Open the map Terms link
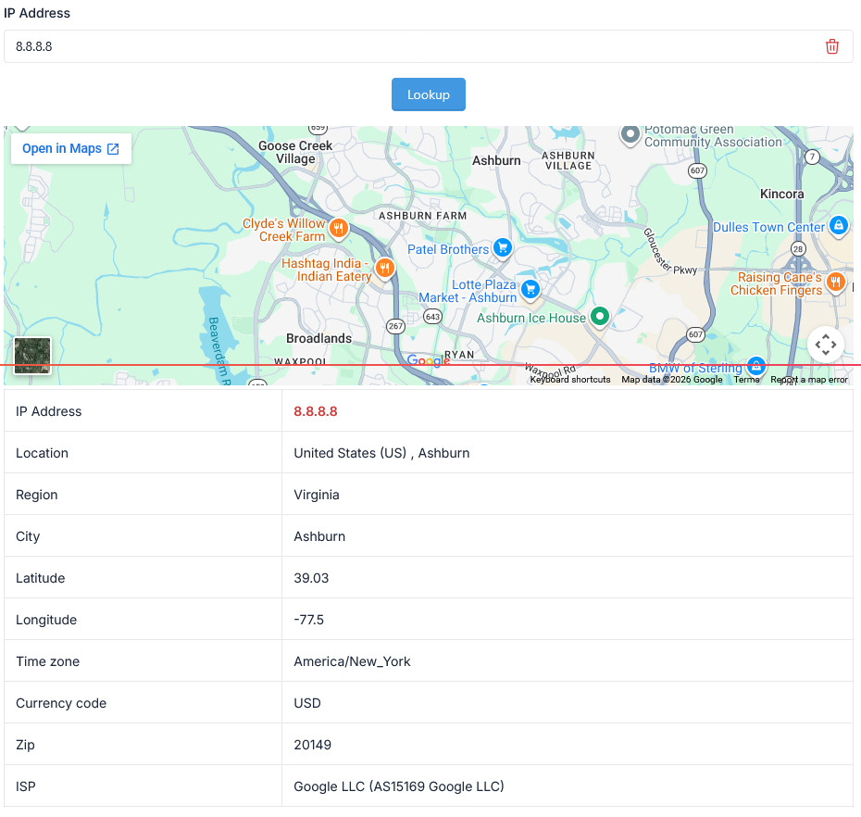861x817 pixels. pos(747,380)
